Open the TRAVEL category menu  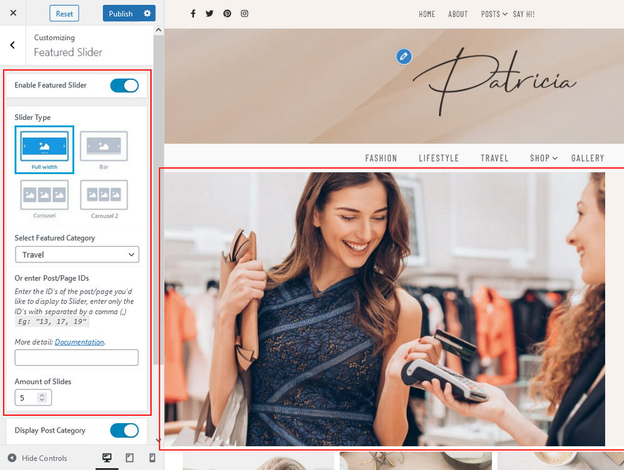pos(494,159)
